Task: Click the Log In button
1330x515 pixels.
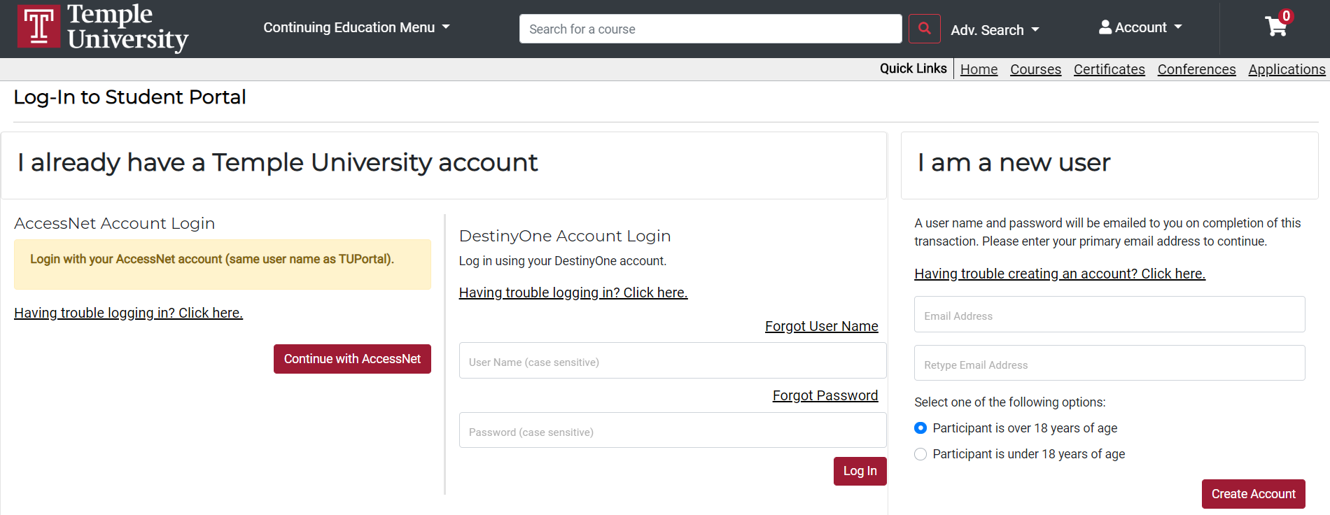Action: (x=860, y=471)
